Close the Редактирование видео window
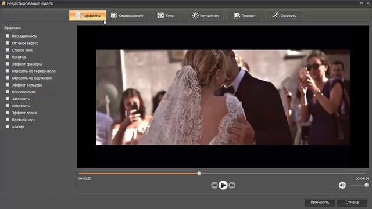Viewport: 372px width, 209px height. (x=368, y=3)
